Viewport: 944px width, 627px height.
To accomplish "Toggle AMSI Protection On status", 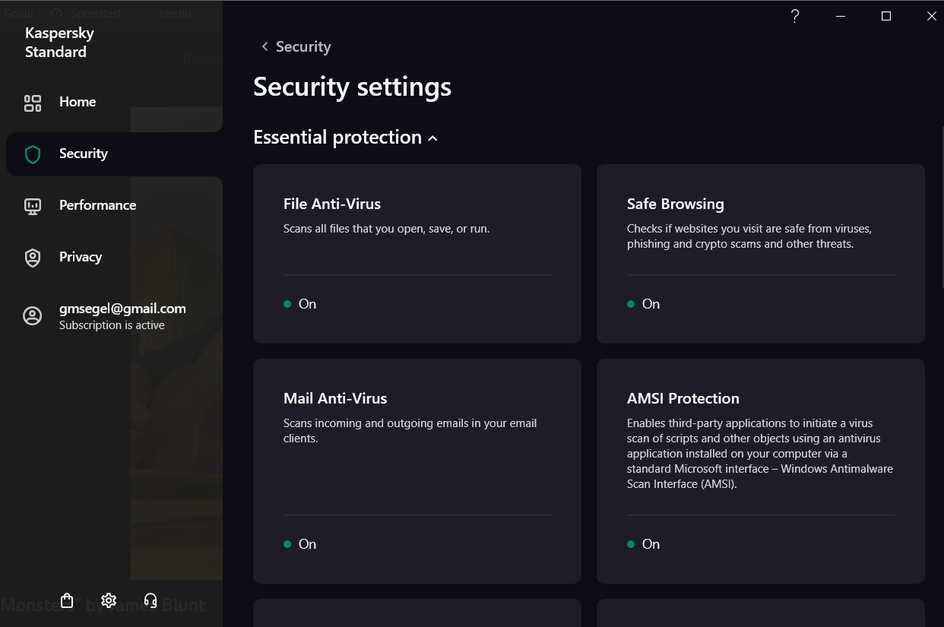I will coord(644,544).
